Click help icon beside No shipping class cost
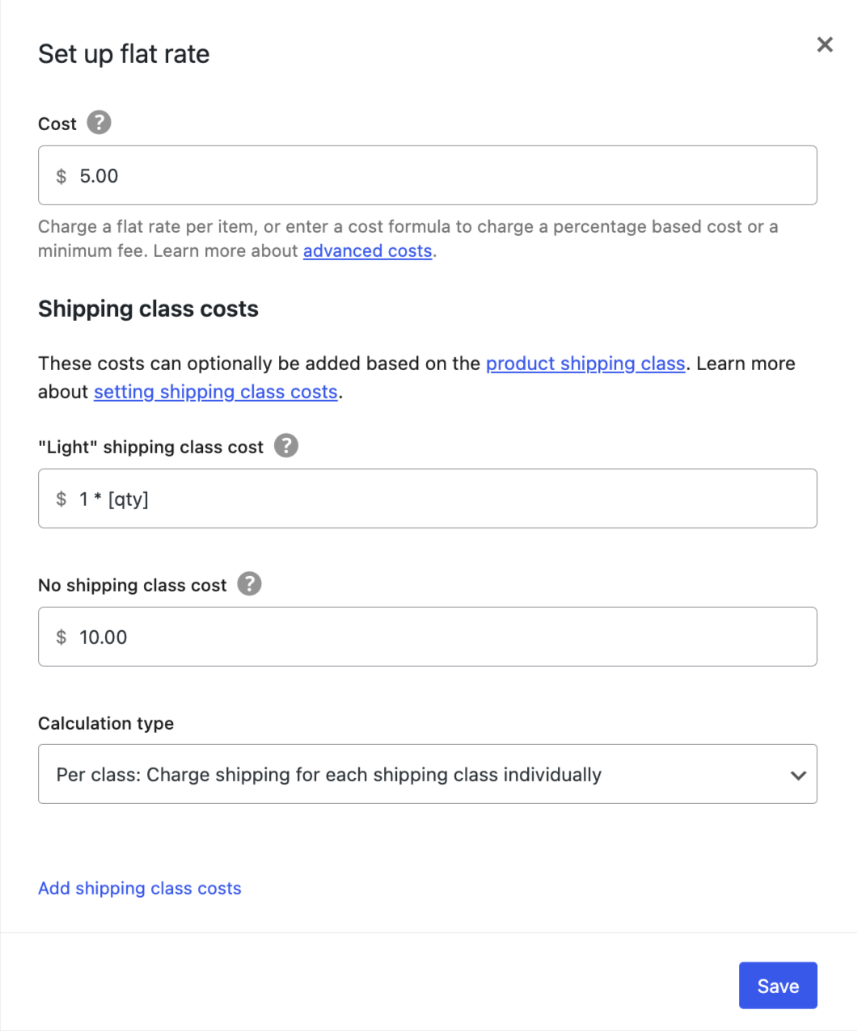Screen dimensions: 857x1031 pos(250,583)
